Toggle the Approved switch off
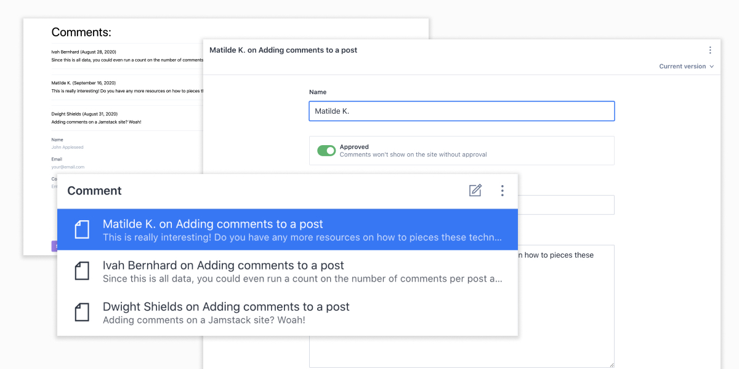739x369 pixels. (326, 151)
